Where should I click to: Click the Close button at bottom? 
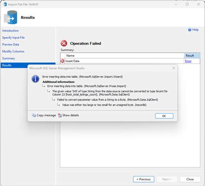[190, 179]
